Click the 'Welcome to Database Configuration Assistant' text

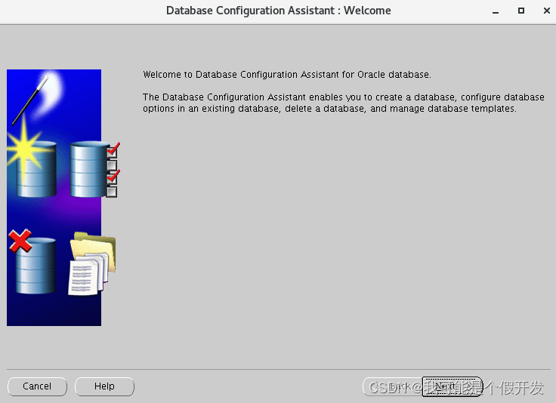coord(287,75)
